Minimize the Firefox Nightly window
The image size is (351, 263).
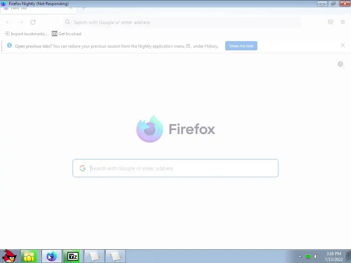(322, 3)
